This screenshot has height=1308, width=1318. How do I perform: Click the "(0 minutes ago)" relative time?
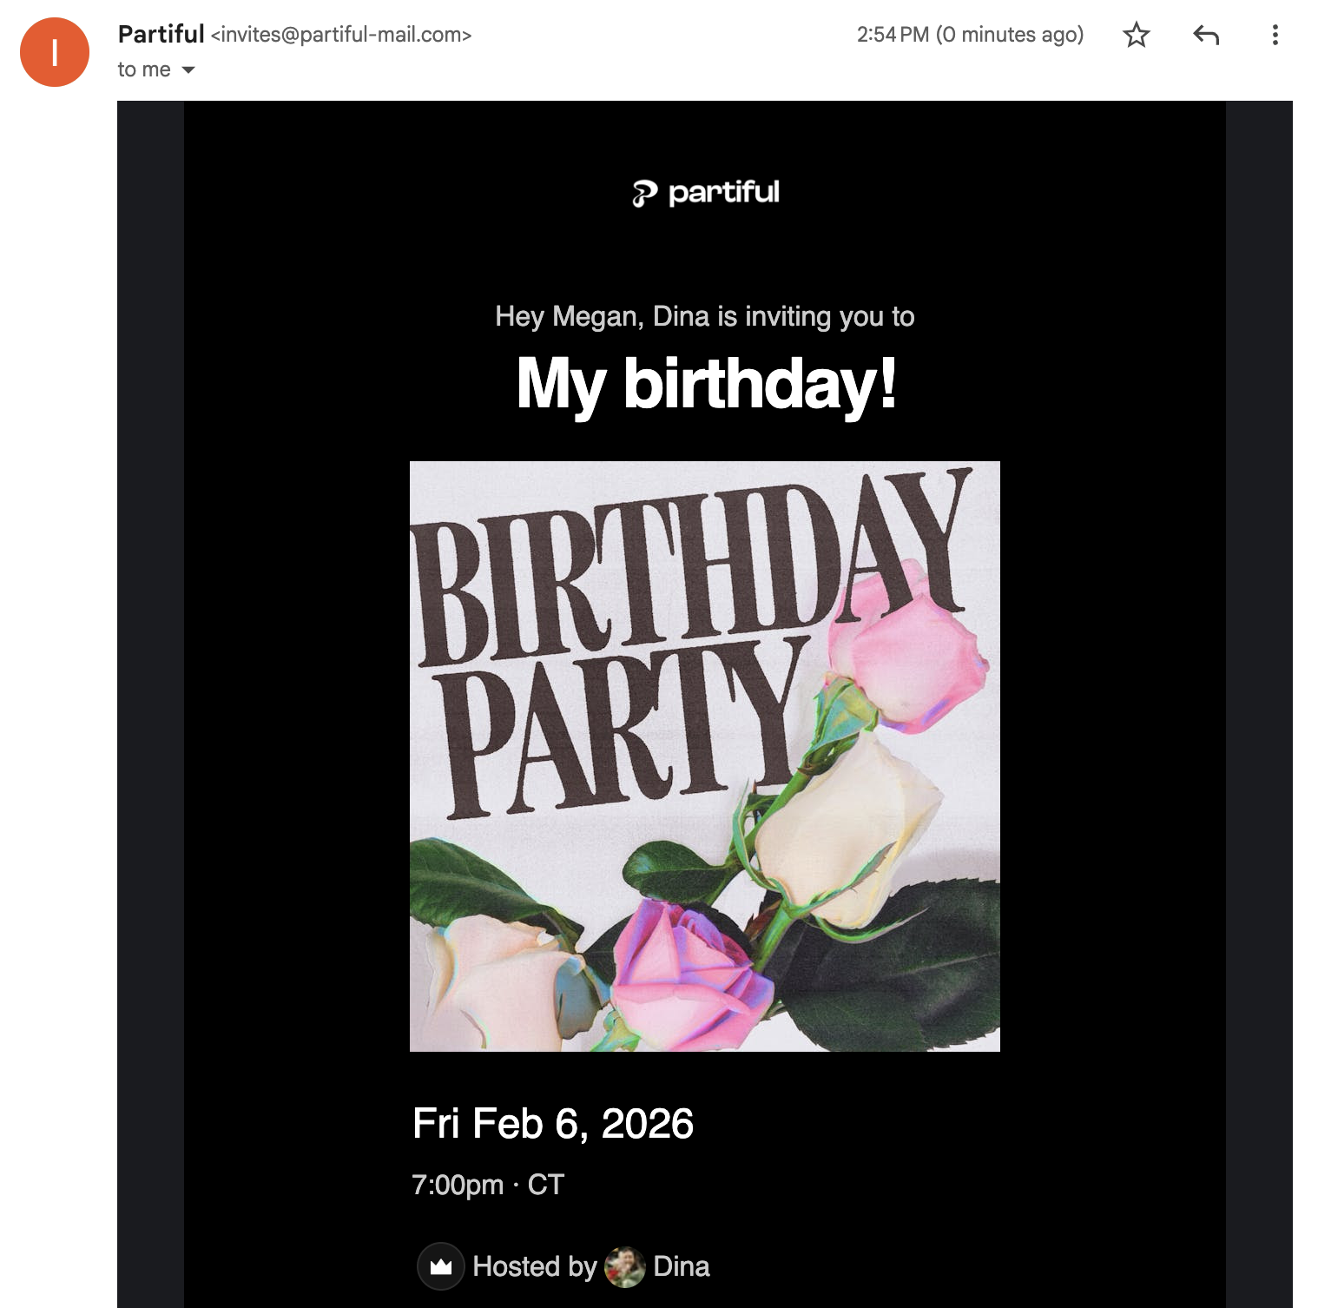point(1010,35)
